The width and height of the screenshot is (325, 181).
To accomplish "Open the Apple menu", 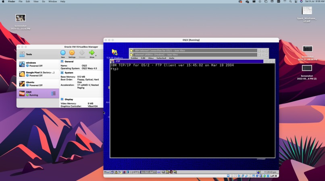I will click(x=3, y=2).
